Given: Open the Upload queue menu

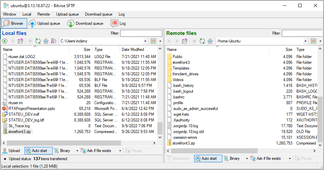Looking at the screenshot, I should pyautogui.click(x=67, y=14).
